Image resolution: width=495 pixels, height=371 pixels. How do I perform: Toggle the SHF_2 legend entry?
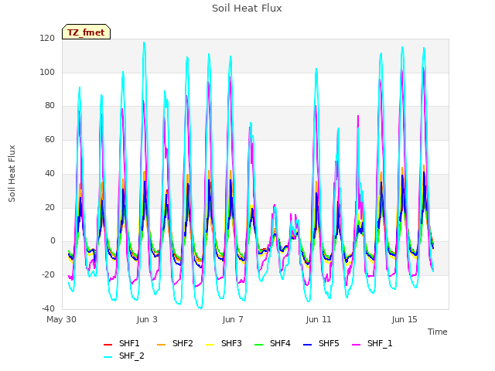[x=124, y=356]
